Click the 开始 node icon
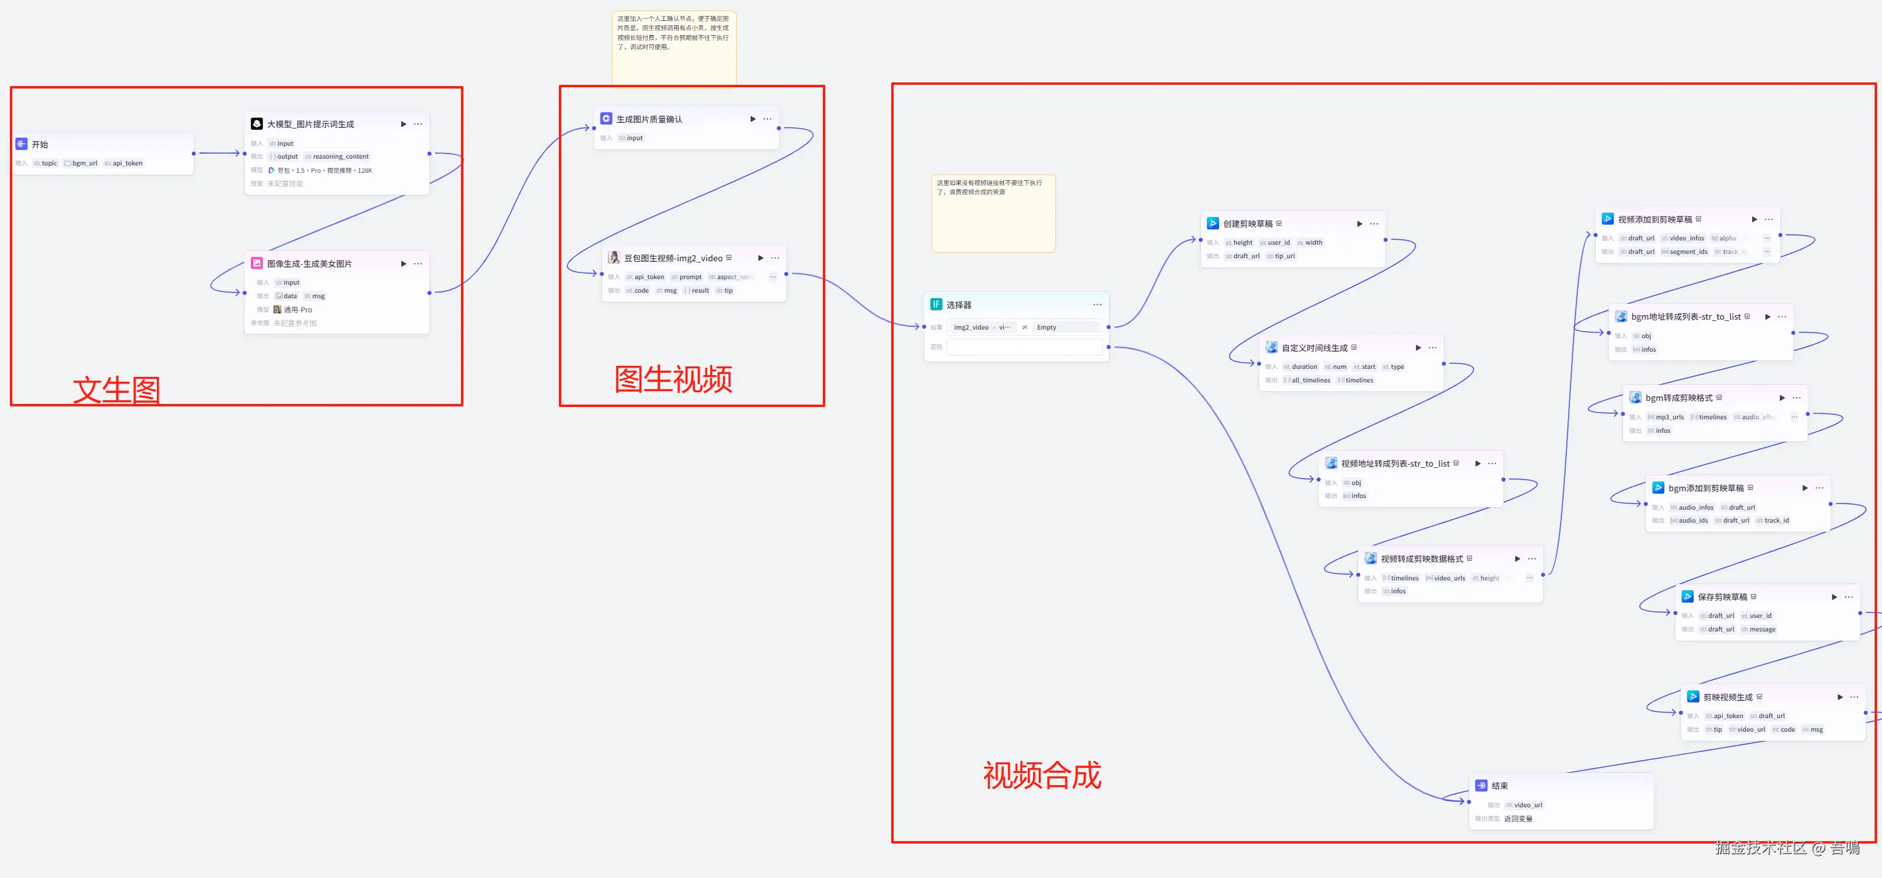1882x878 pixels. coord(22,144)
